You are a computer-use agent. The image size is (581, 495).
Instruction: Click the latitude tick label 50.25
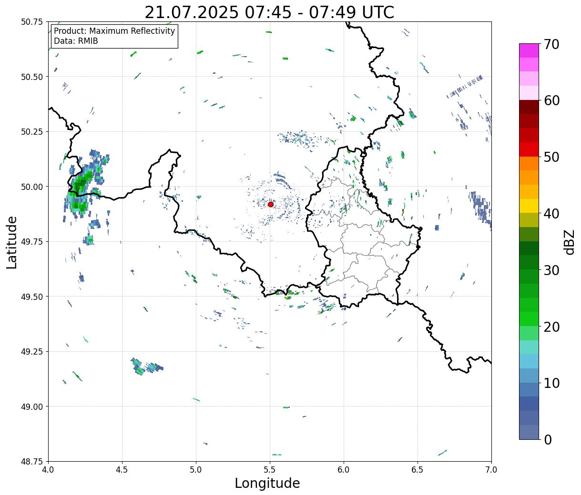click(32, 132)
